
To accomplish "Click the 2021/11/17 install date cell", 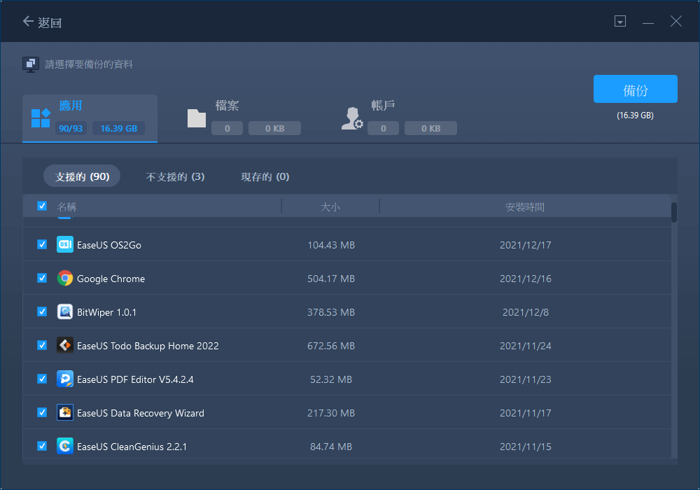I will [526, 413].
